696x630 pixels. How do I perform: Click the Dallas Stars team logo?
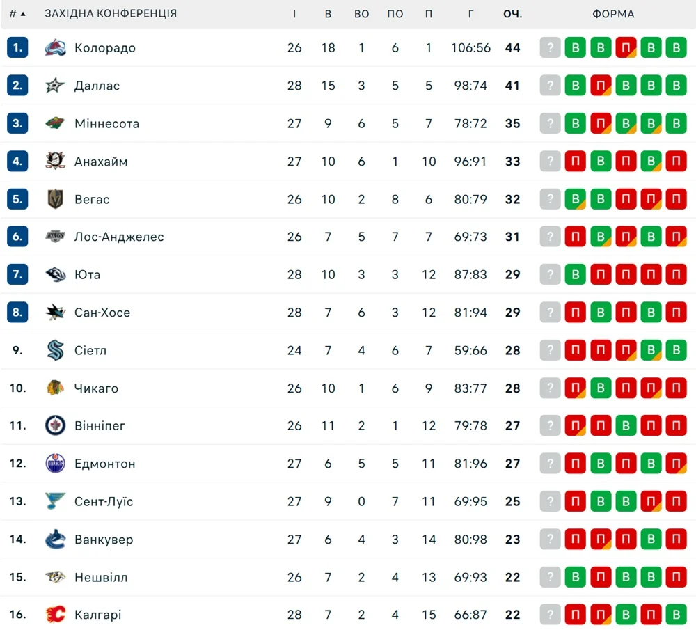(x=55, y=86)
